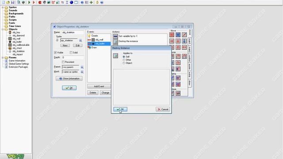The width and height of the screenshot is (283, 159).
Task: Click the New game file toolbar icon
Action: 4,2
